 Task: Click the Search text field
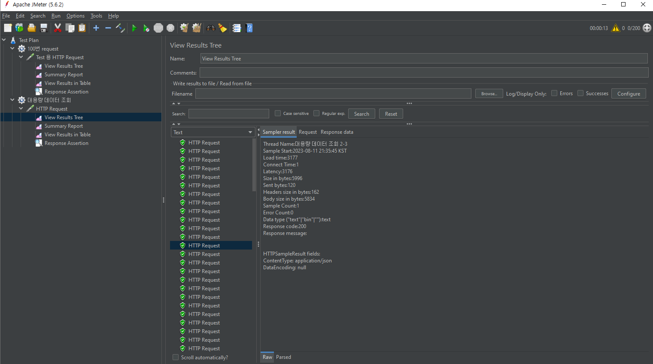[x=229, y=114]
